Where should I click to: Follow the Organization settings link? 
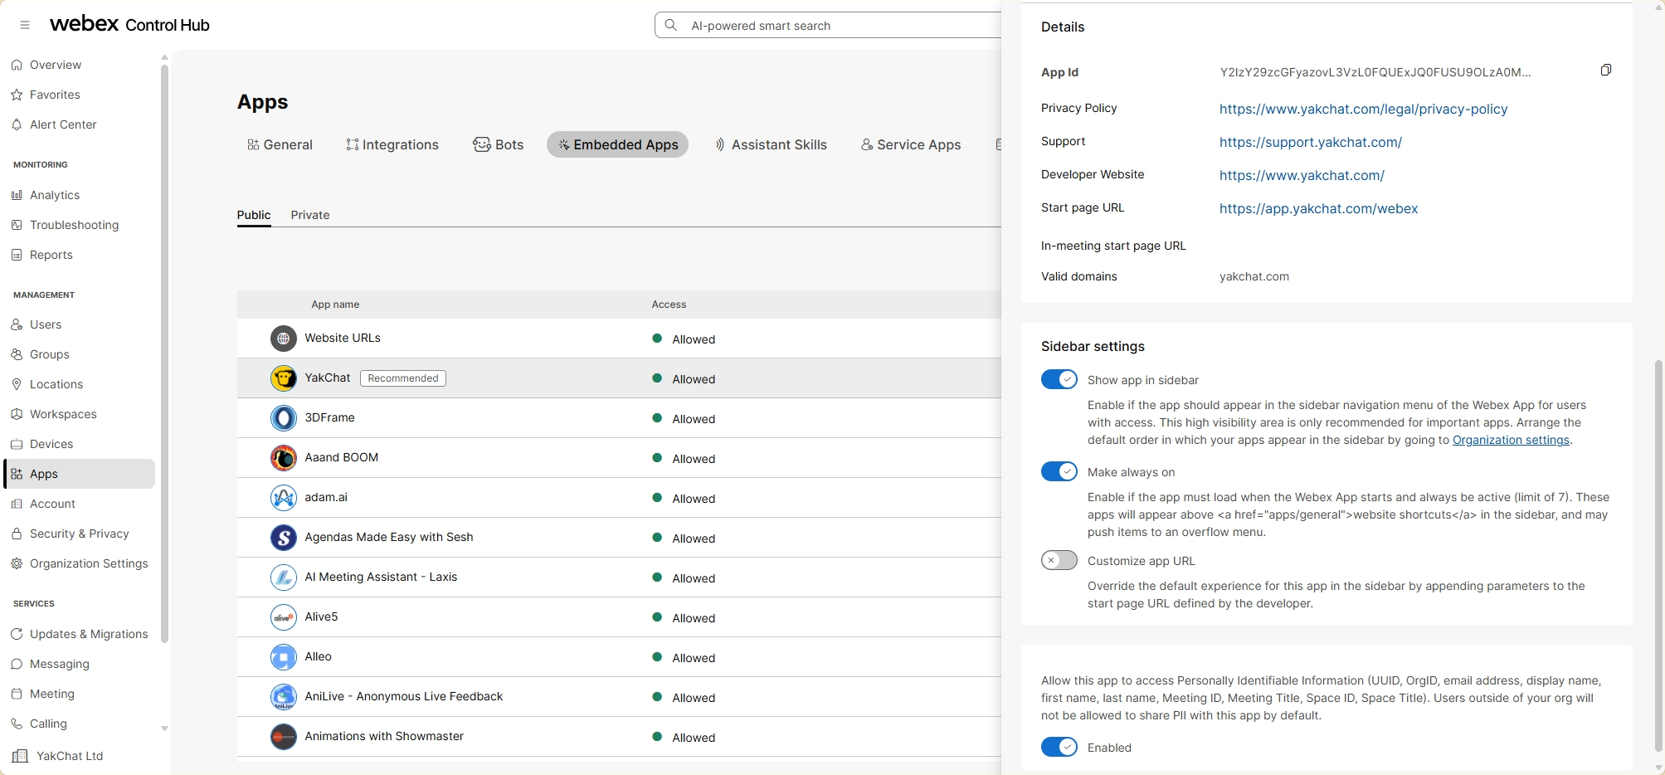tap(1510, 441)
